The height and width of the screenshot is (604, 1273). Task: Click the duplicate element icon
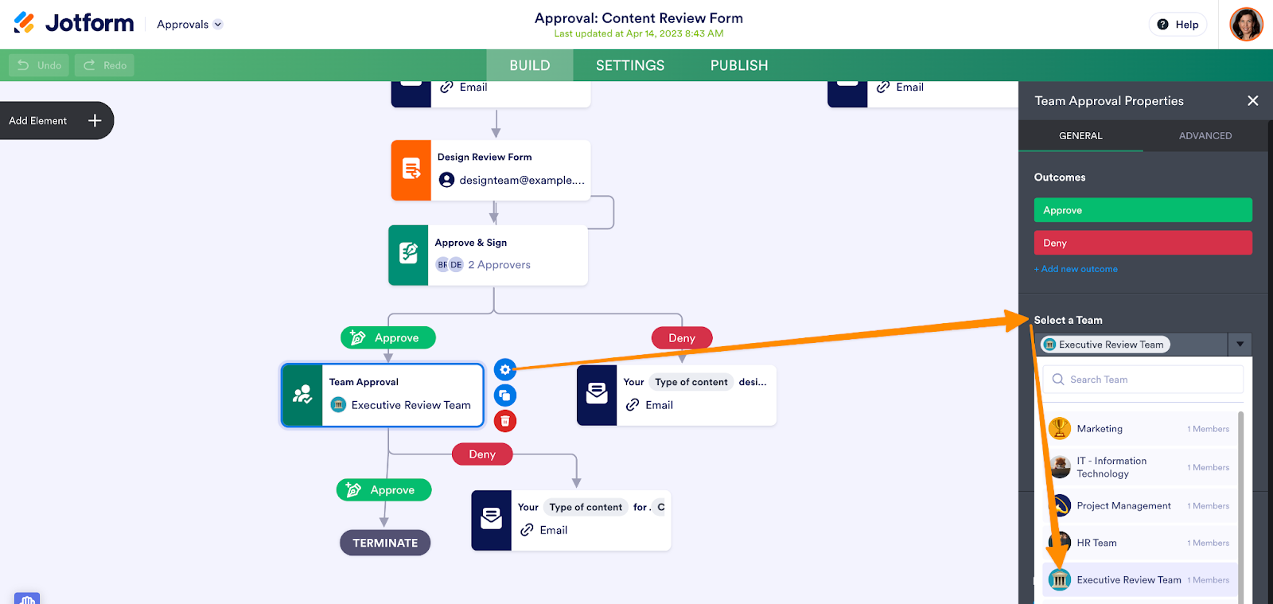[504, 396]
